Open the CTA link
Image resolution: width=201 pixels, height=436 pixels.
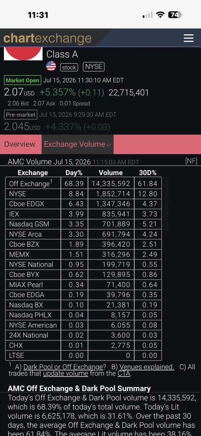pos(124,374)
